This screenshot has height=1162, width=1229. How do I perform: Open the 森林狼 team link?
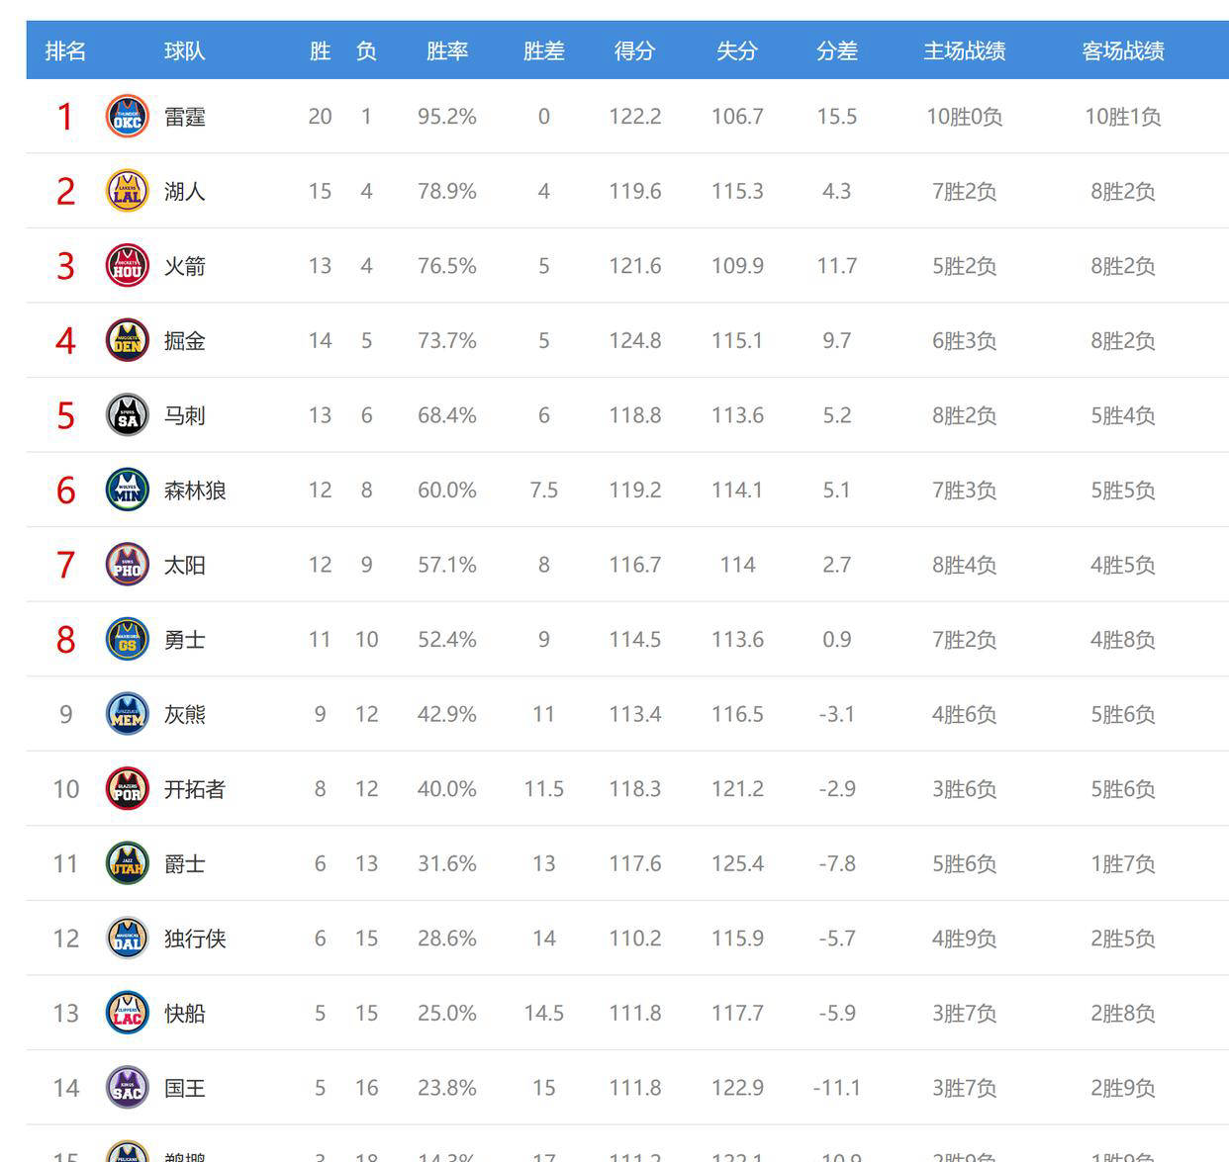(x=195, y=491)
